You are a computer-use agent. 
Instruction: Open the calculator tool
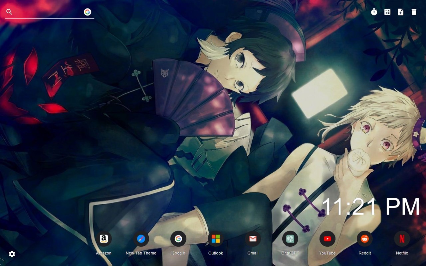[387, 12]
